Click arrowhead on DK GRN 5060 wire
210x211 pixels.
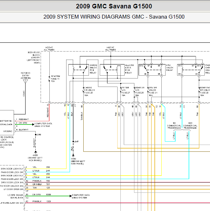[x=71, y=196]
